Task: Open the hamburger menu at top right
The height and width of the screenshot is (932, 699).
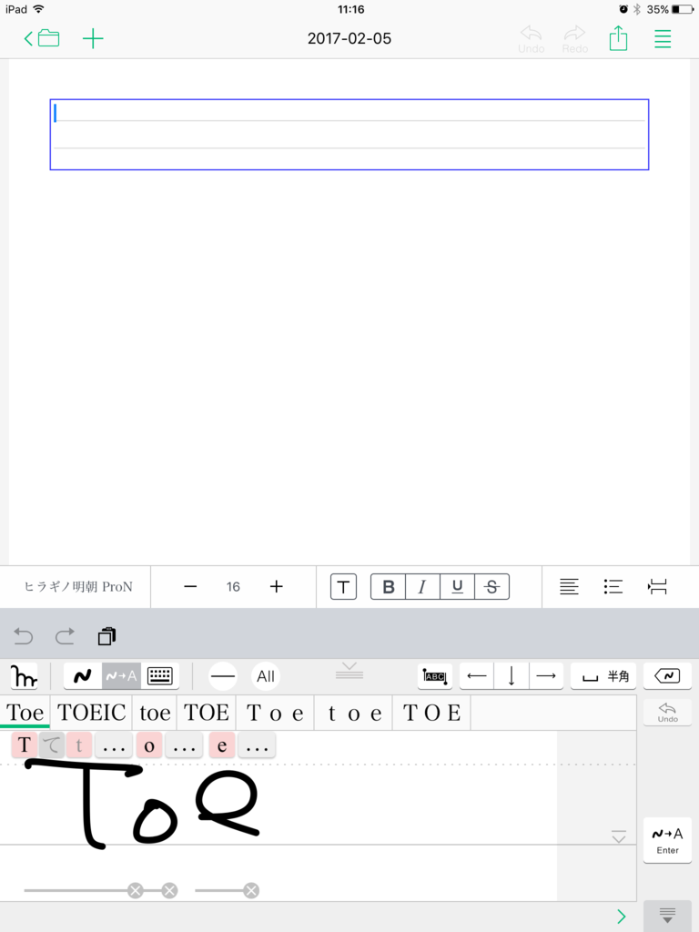Action: (663, 39)
